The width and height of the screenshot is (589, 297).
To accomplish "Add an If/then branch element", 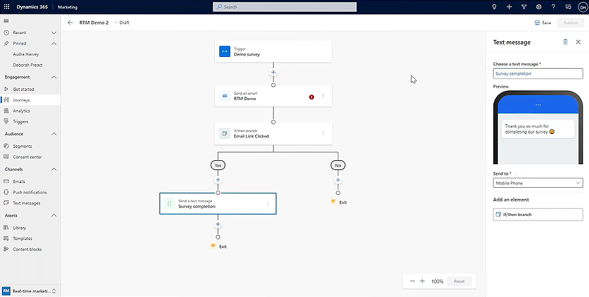I will point(537,215).
